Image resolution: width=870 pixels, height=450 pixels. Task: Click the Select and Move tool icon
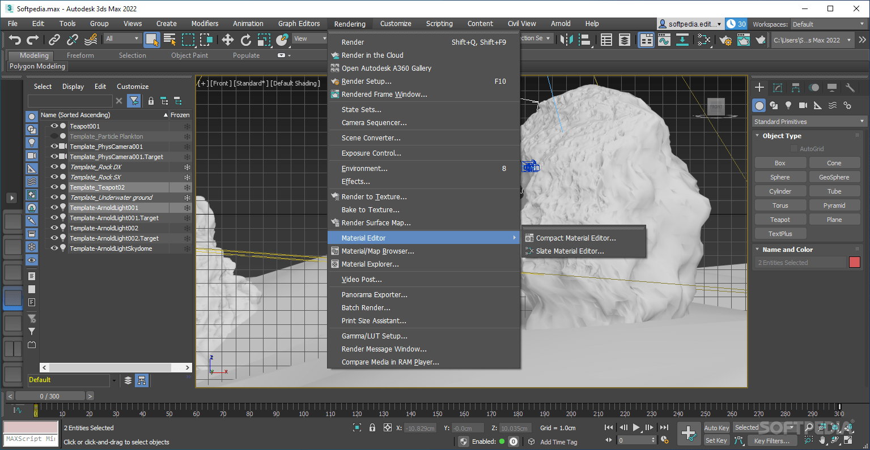tap(228, 40)
